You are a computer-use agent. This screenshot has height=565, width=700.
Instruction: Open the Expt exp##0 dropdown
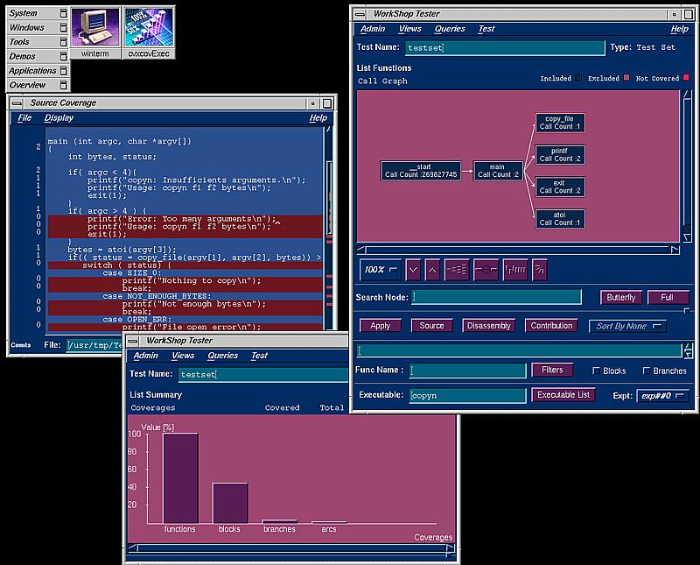coord(662,396)
